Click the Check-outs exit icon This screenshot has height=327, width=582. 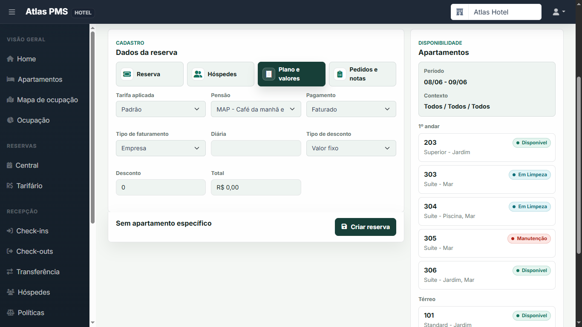click(x=10, y=251)
